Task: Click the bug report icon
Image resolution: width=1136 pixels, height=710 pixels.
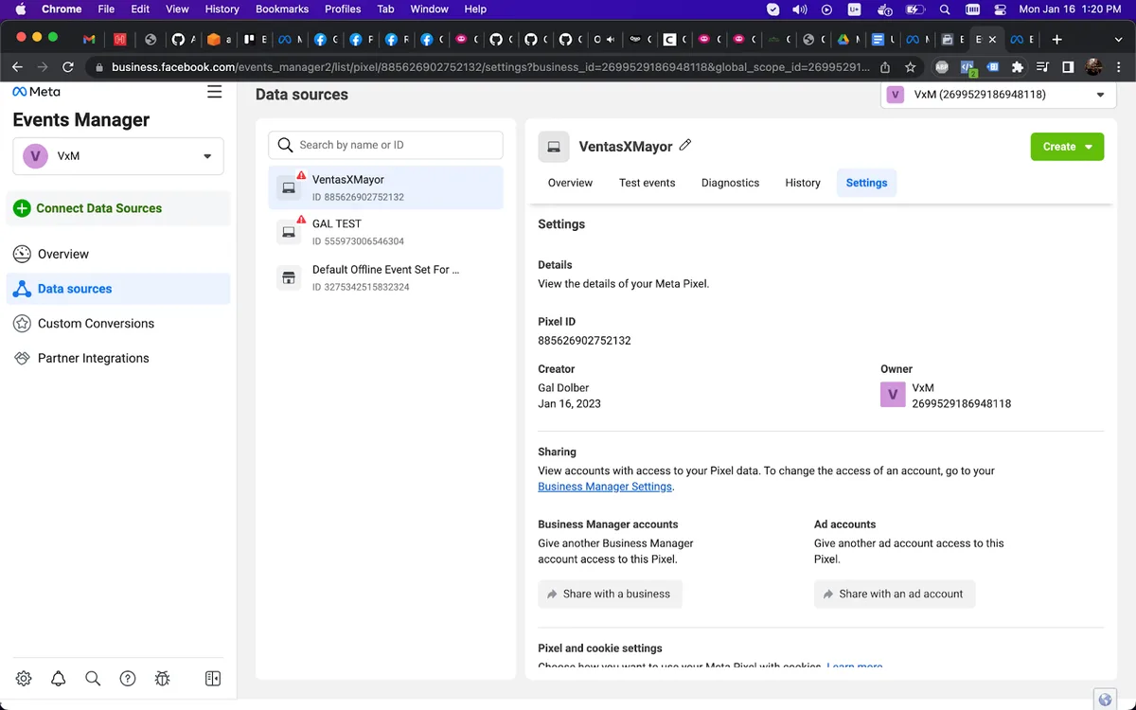Action: click(x=162, y=678)
